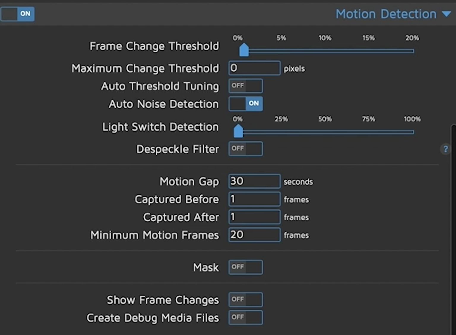Select the Frame Change Threshold slider handle

point(243,50)
